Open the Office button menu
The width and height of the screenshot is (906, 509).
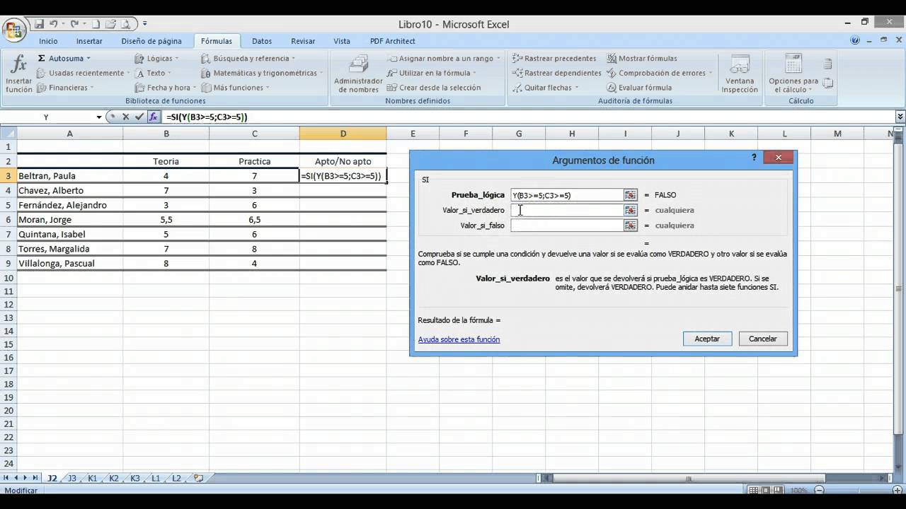[14, 30]
